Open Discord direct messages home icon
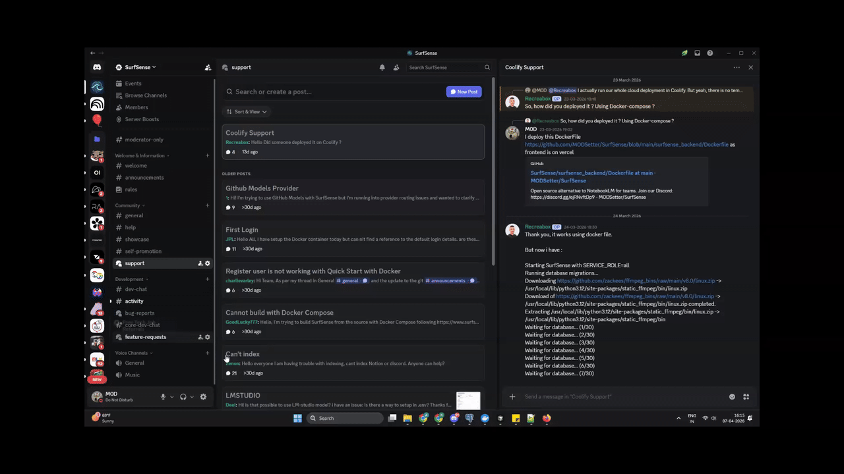The width and height of the screenshot is (844, 474). [97, 67]
